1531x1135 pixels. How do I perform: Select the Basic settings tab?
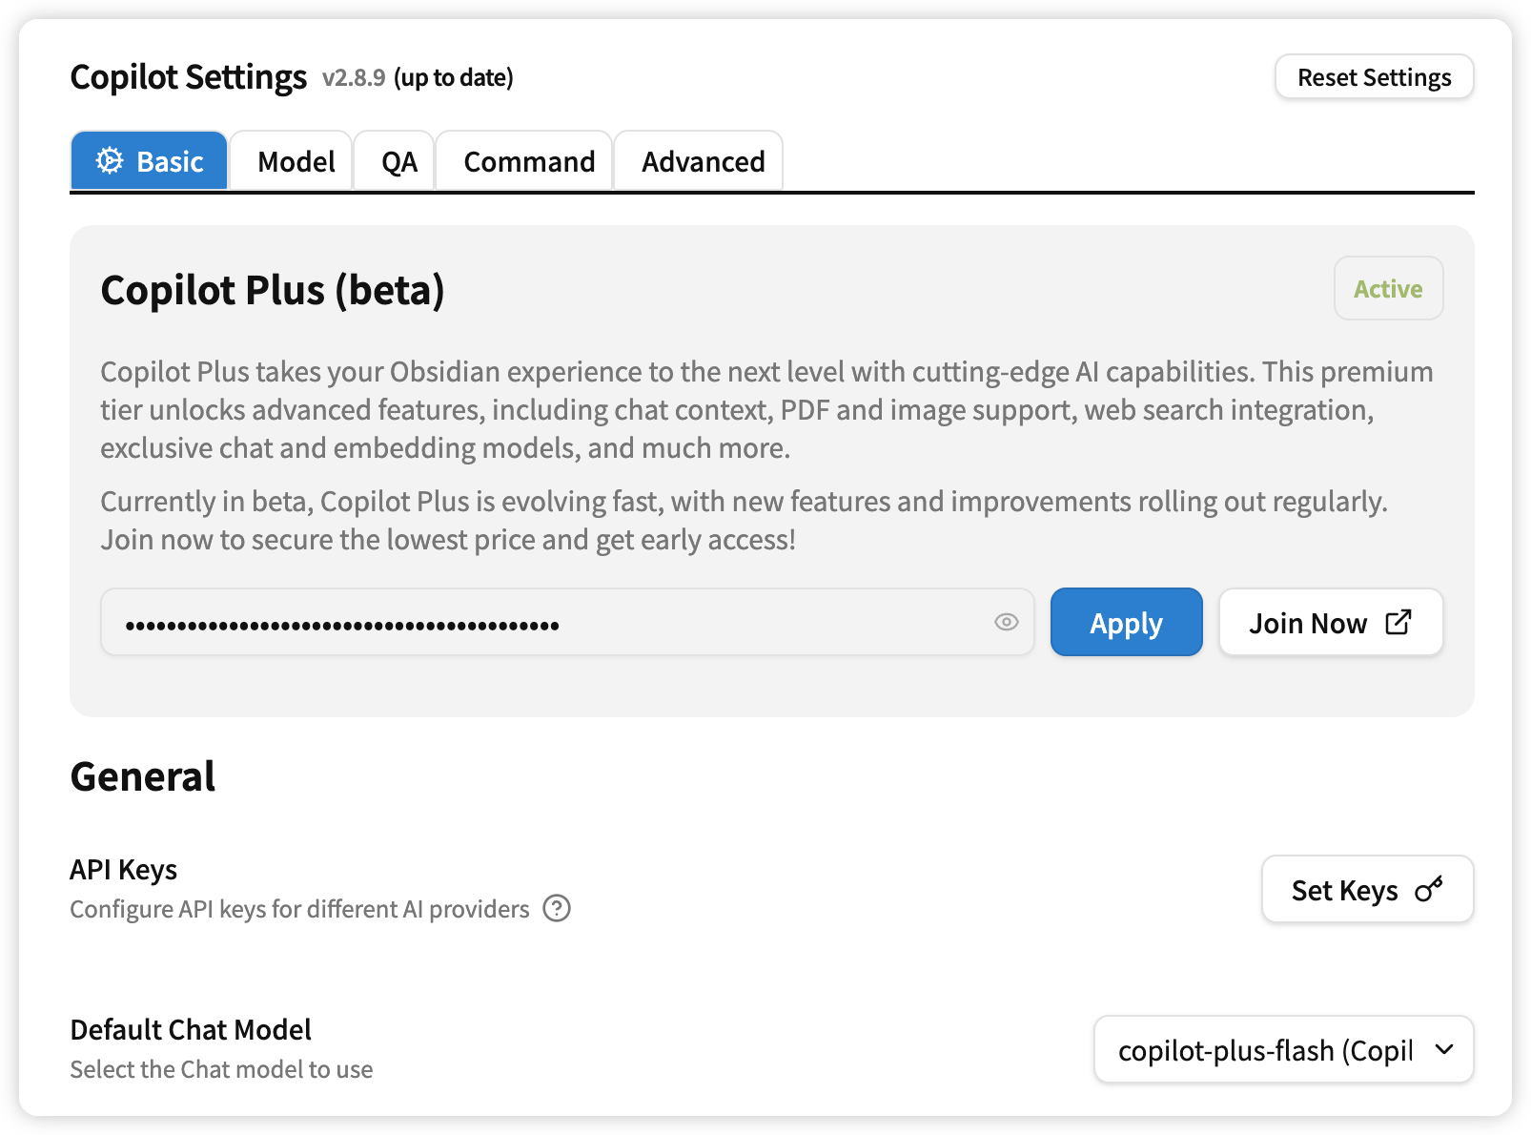click(x=150, y=161)
